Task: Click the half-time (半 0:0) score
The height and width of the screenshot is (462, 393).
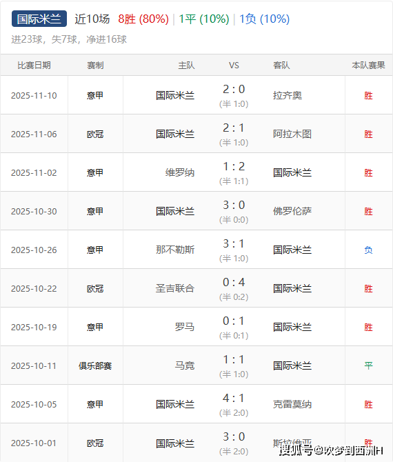Action: (234, 220)
